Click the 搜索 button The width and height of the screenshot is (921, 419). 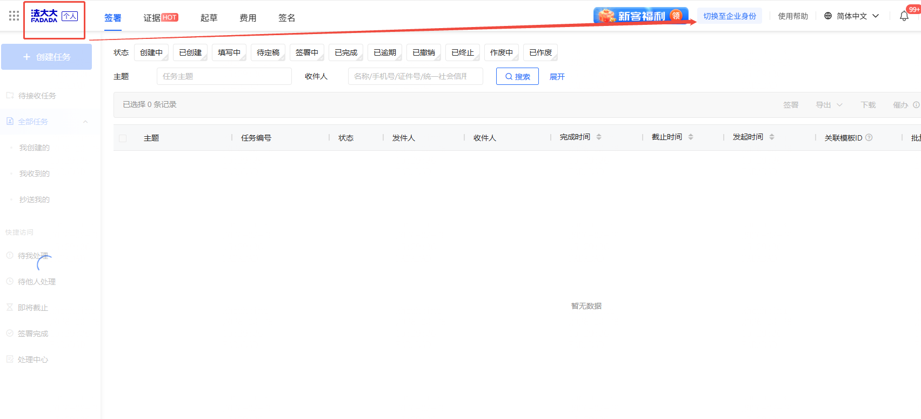(517, 77)
